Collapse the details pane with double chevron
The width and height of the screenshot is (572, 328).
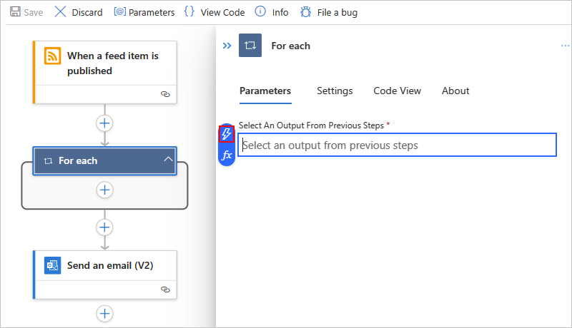(x=227, y=46)
